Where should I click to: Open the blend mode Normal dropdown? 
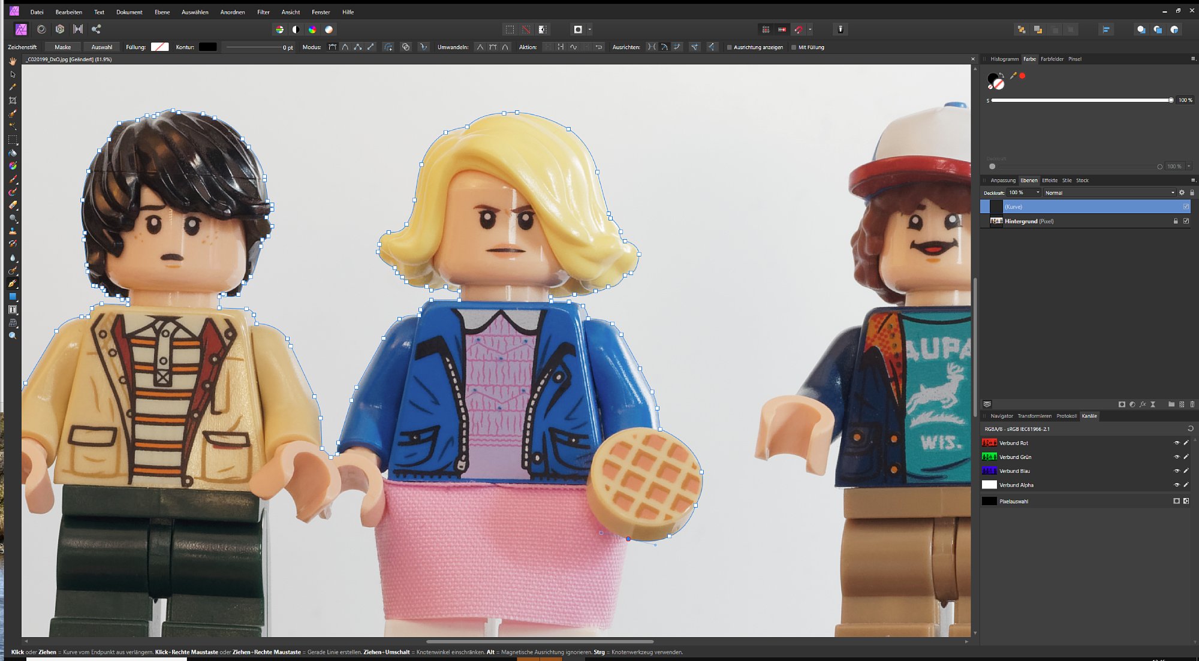(x=1109, y=193)
